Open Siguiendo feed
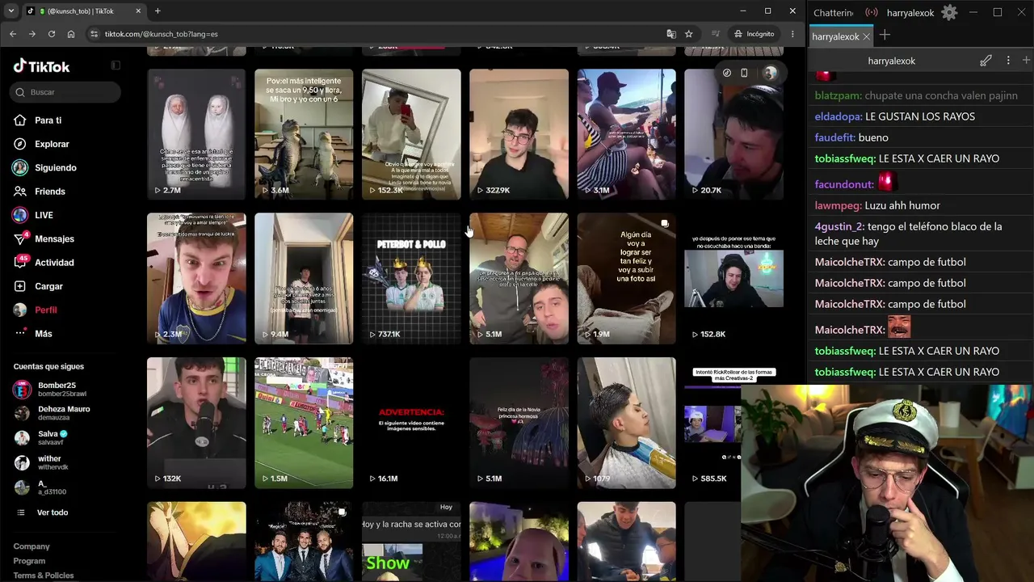 (x=55, y=167)
